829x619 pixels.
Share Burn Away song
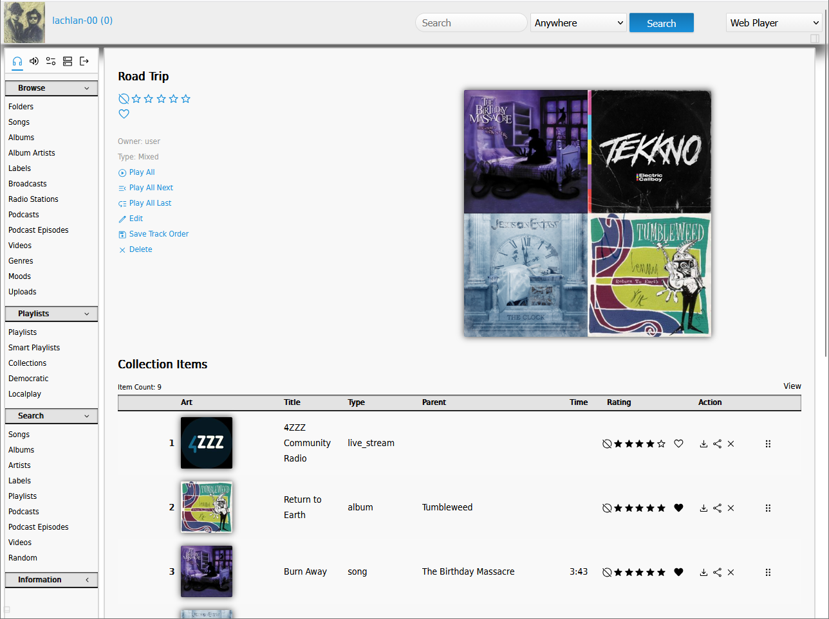[717, 572]
